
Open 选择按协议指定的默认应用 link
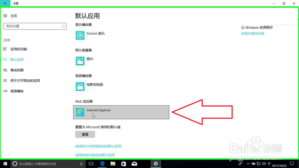click(95, 155)
